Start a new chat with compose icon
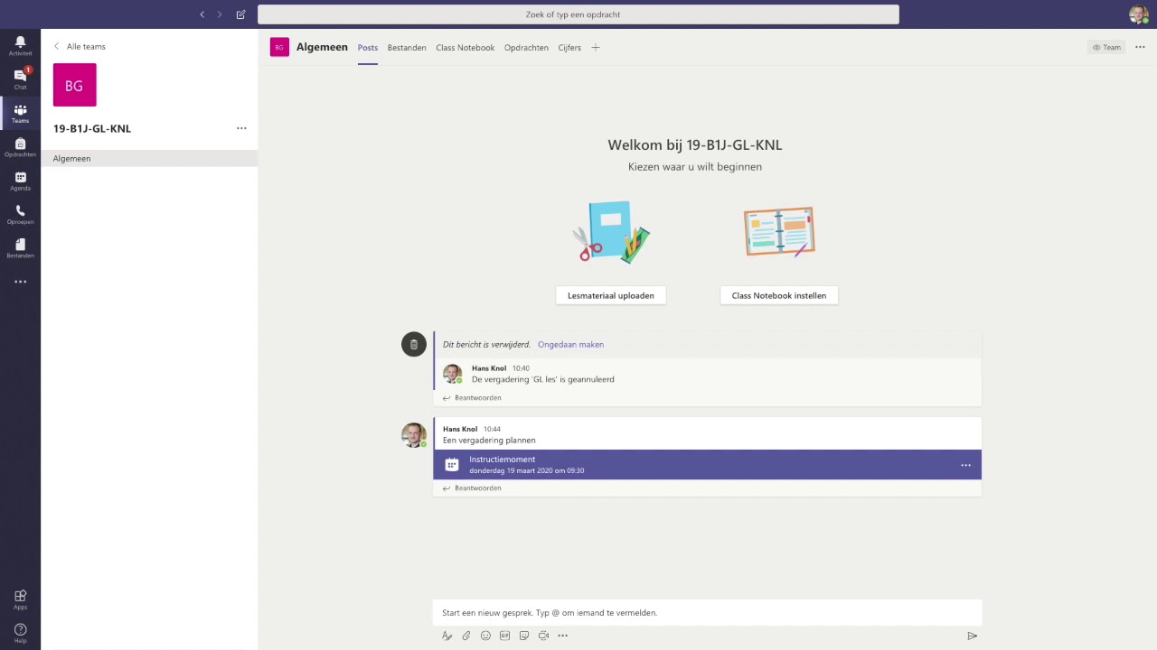Image resolution: width=1157 pixels, height=650 pixels. pos(240,14)
